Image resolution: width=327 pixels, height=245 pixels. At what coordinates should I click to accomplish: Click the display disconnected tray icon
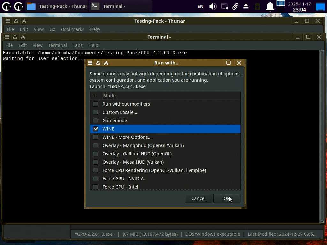point(224,6)
